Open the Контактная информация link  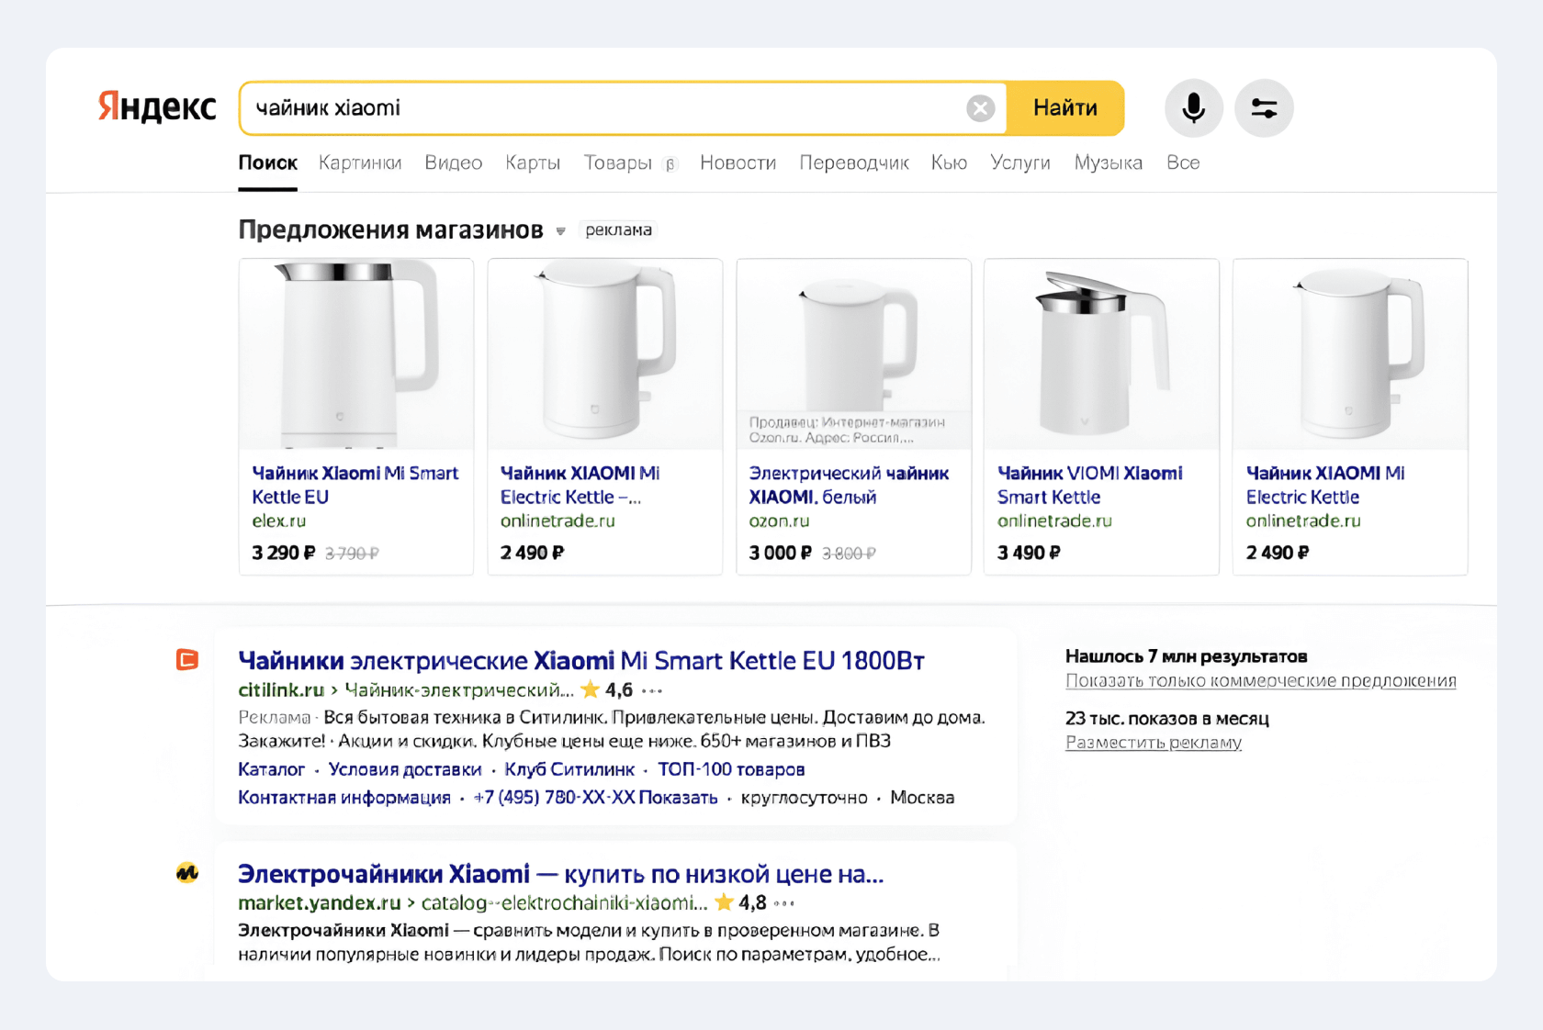click(x=344, y=798)
